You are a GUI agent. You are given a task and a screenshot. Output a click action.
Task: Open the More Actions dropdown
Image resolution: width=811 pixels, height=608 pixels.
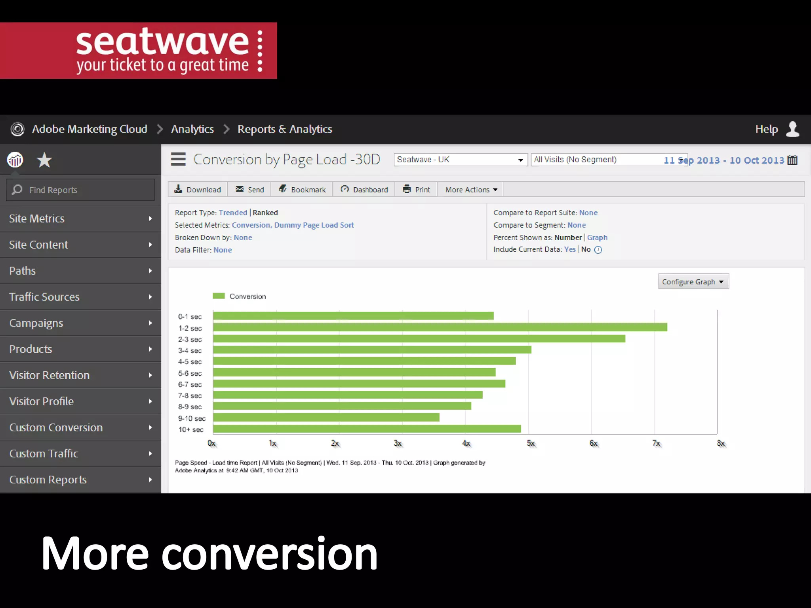(471, 190)
